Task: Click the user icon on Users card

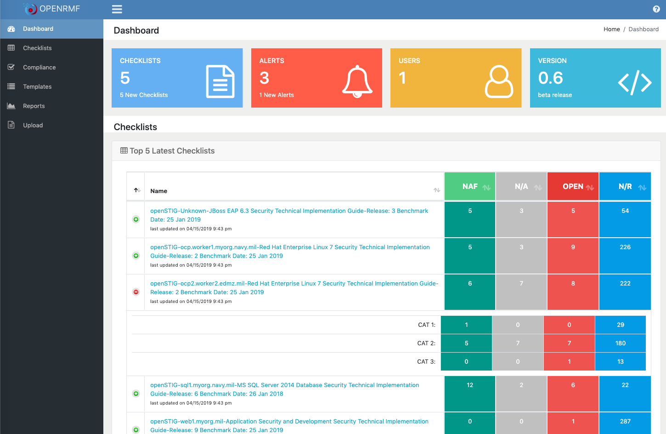Action: [x=499, y=82]
